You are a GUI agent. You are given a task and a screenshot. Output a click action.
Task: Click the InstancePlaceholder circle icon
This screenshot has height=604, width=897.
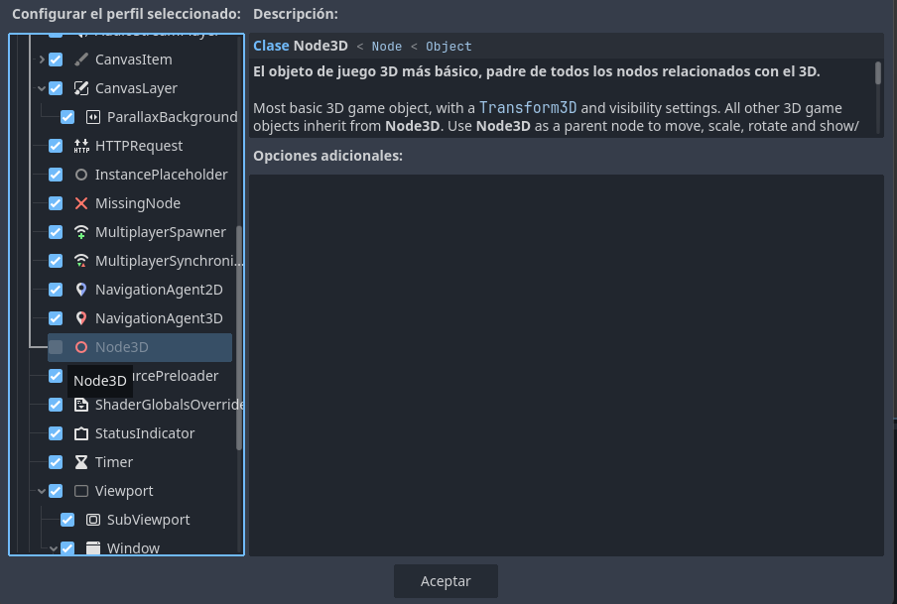click(x=81, y=175)
